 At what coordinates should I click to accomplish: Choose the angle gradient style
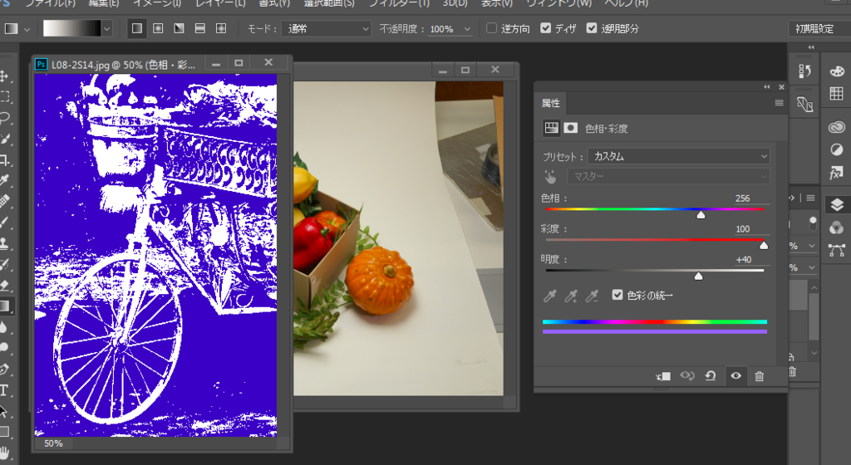[179, 28]
